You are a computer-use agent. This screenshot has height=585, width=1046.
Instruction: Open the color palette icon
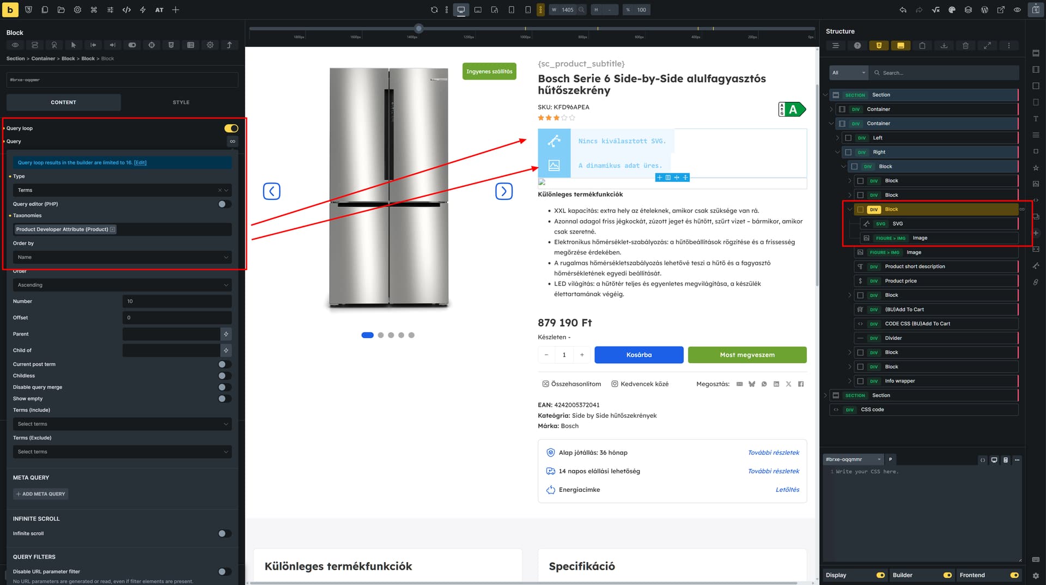[952, 10]
